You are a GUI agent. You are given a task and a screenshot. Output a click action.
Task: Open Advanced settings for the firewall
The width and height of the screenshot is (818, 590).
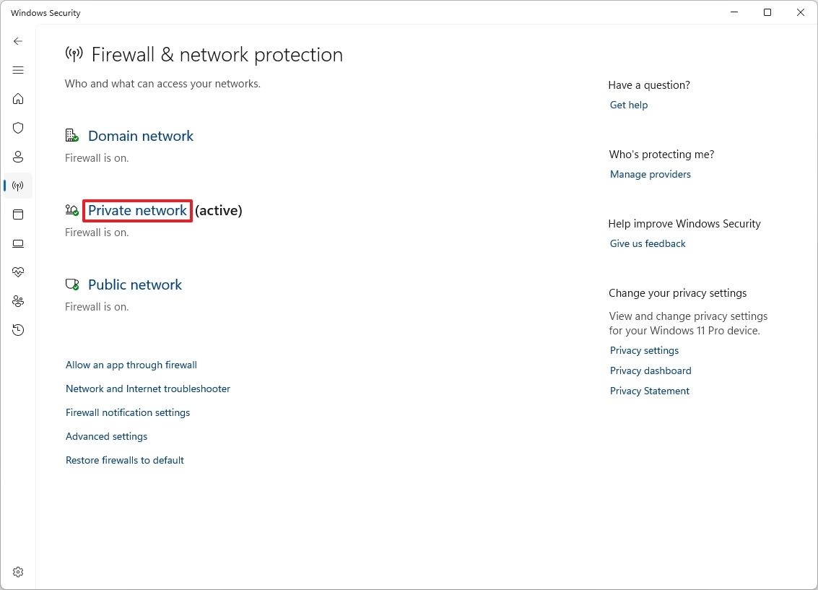tap(106, 436)
